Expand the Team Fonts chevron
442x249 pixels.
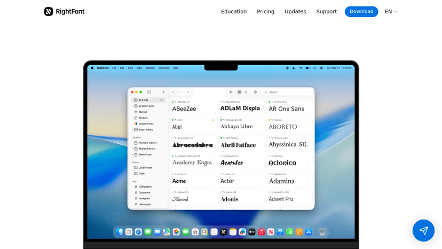[x=132, y=155]
